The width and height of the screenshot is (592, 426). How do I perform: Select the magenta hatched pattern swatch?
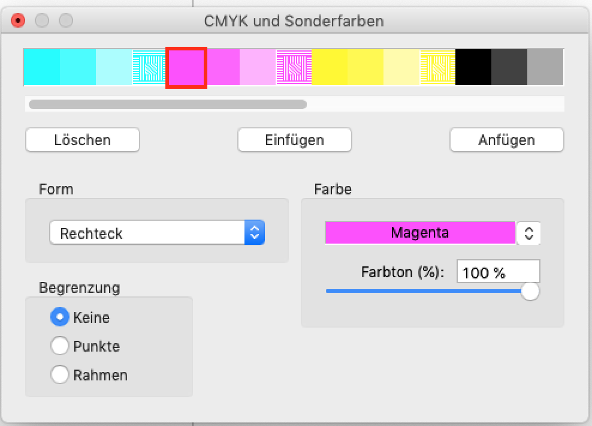click(294, 67)
